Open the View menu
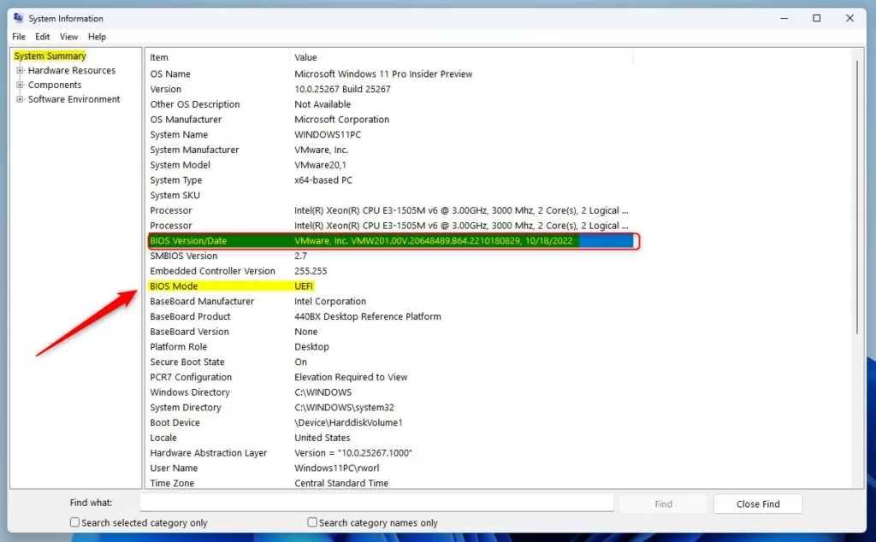This screenshot has width=876, height=542. tap(68, 37)
